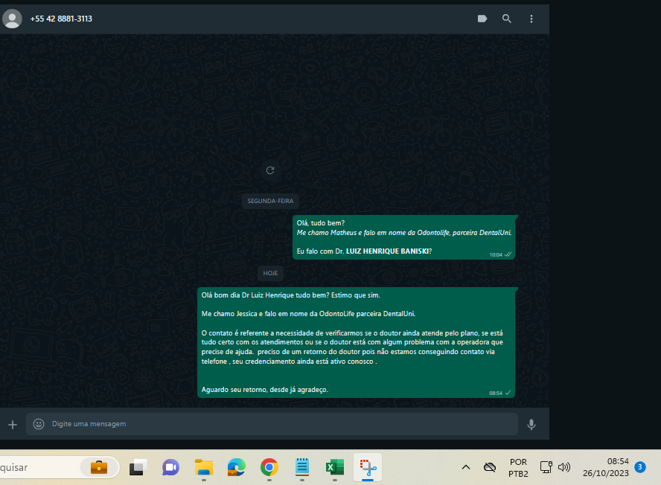Open Task View from the taskbar
The width and height of the screenshot is (661, 485).
(137, 467)
